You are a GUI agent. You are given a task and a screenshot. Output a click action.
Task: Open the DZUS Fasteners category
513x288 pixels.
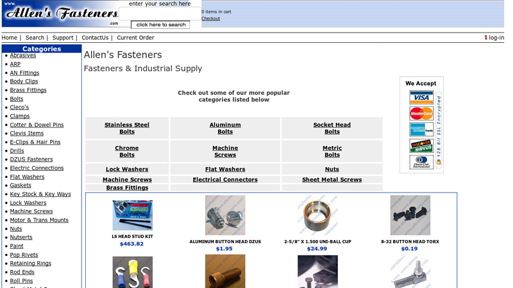point(31,159)
